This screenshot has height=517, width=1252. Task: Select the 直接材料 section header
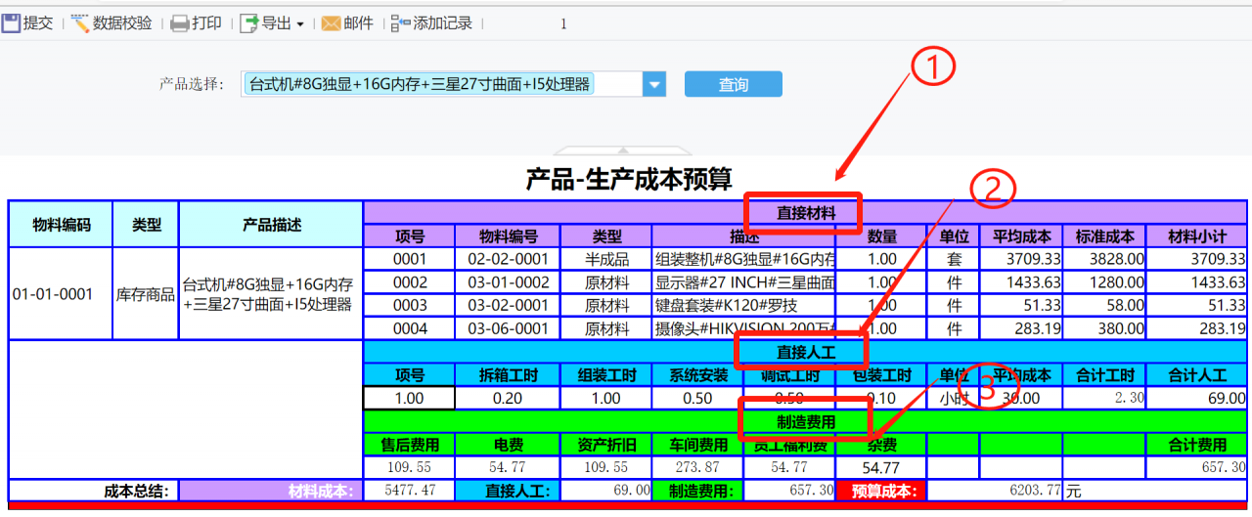click(x=805, y=212)
